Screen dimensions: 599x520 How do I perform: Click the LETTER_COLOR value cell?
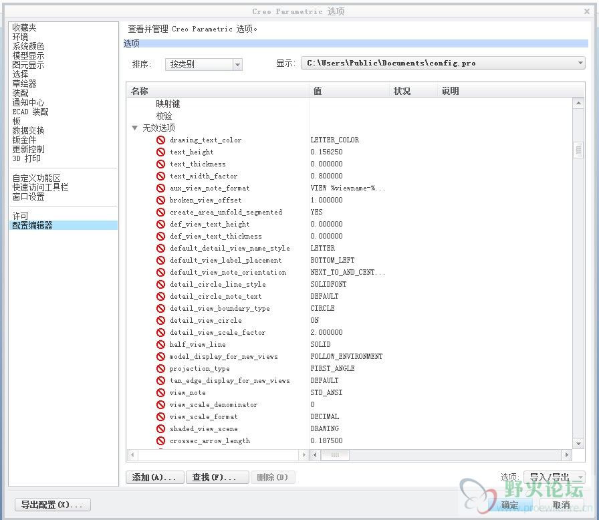tap(335, 140)
